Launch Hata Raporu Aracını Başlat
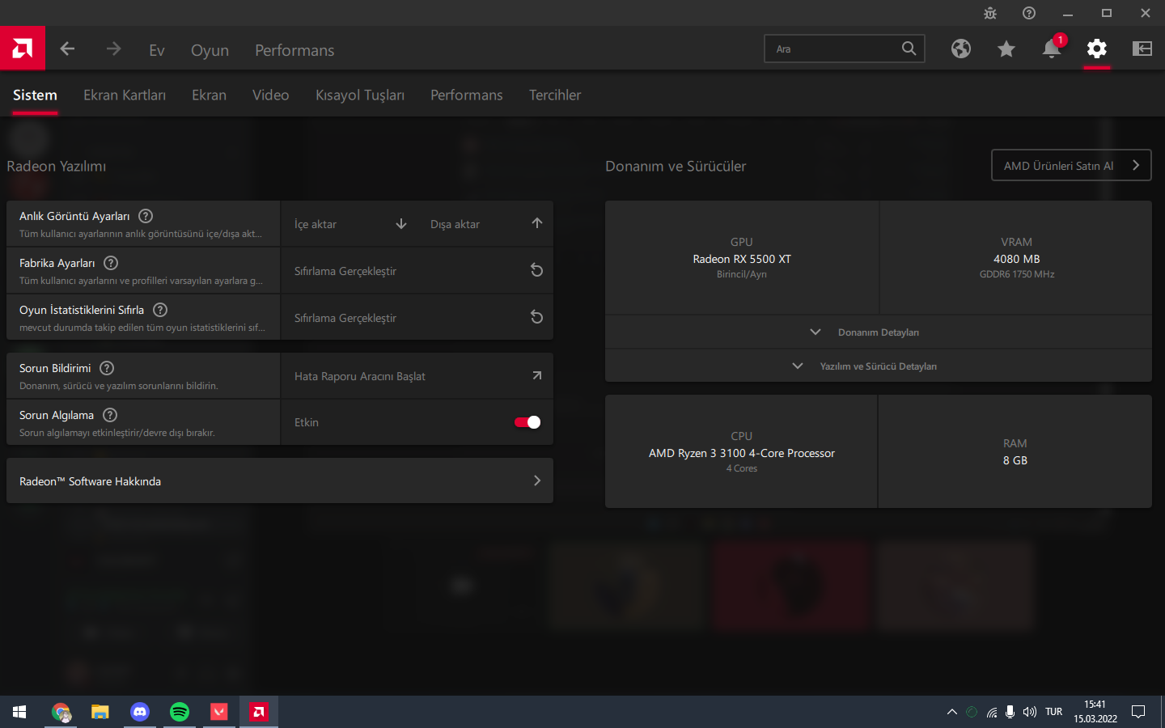Viewport: 1165px width, 728px height. pos(417,376)
